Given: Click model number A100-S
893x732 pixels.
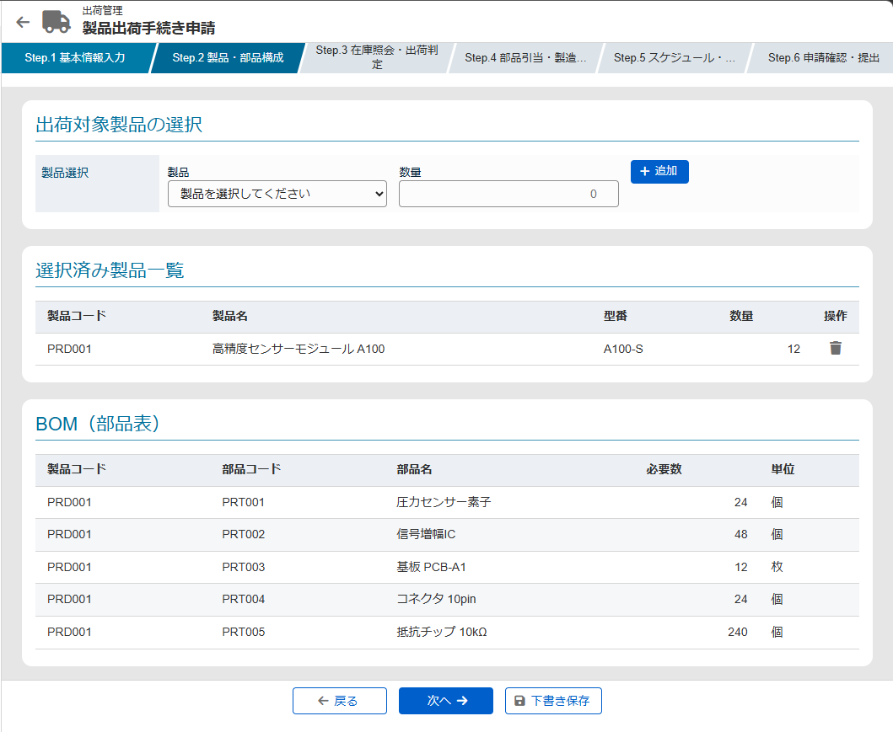Looking at the screenshot, I should 623,349.
